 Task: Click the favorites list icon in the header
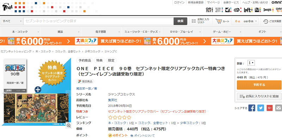click(x=194, y=21)
